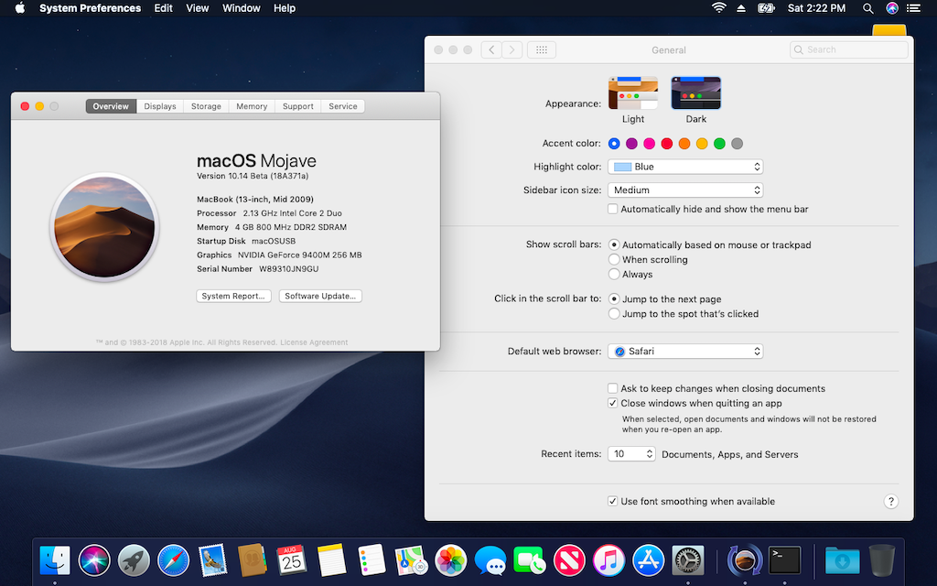Open iTunes music note icon in Dock
Screen dimensions: 937x586
609,561
